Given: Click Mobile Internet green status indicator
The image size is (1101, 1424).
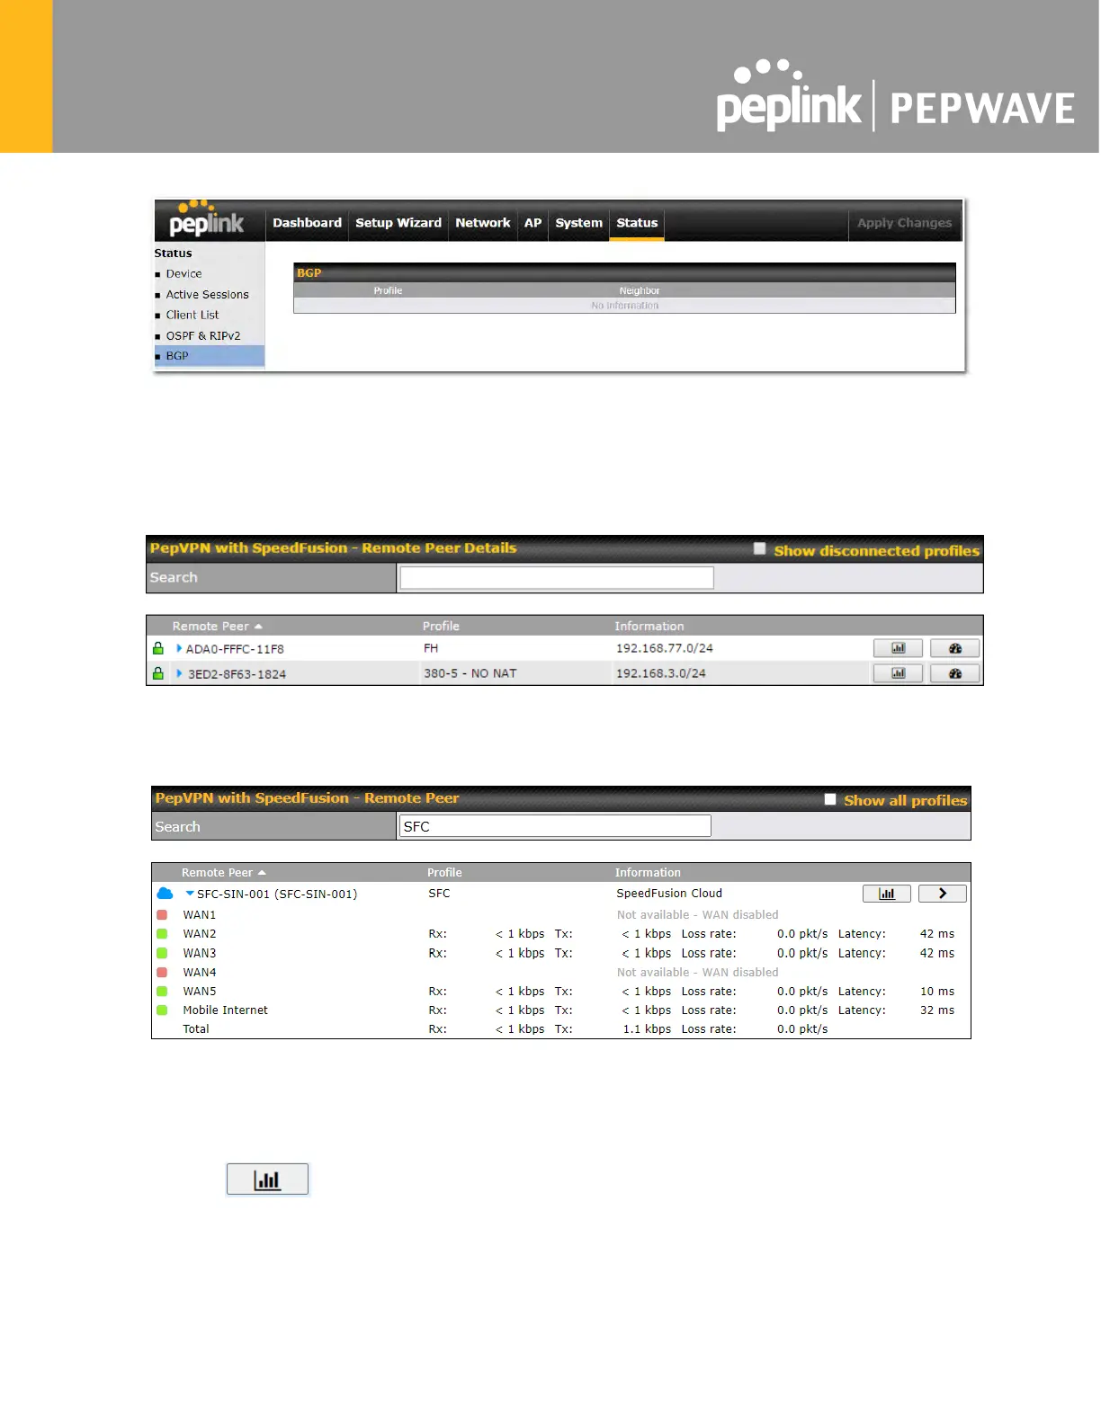Looking at the screenshot, I should (163, 1010).
